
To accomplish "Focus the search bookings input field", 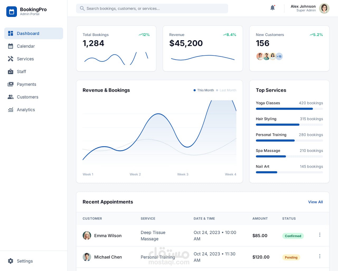I will tap(152, 8).
